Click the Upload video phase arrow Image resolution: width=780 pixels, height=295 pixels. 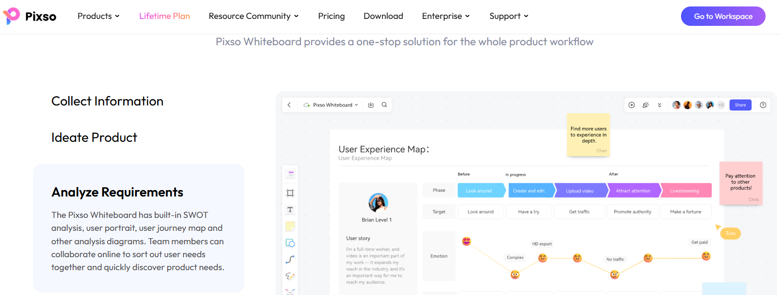581,191
